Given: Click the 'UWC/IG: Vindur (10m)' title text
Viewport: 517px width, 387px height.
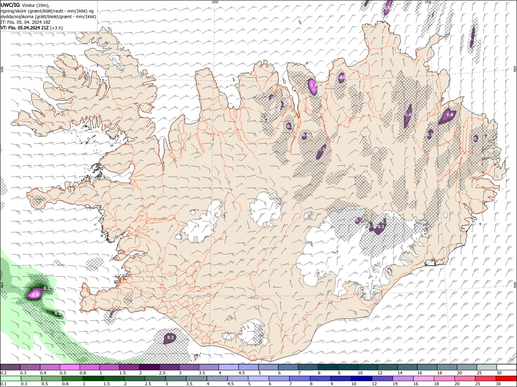Looking at the screenshot, I should pos(25,5).
